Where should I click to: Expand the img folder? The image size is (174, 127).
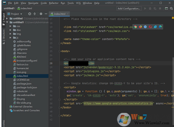click(10, 34)
